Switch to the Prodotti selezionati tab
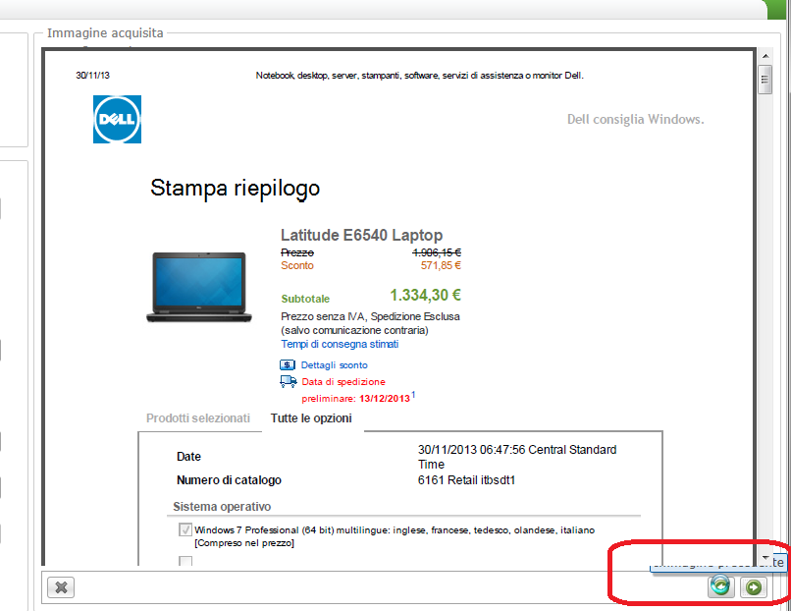Image resolution: width=791 pixels, height=611 pixels. coord(198,418)
